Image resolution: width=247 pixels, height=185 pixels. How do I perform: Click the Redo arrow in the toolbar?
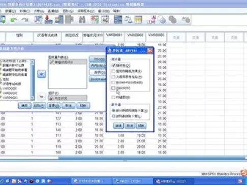click(25, 20)
